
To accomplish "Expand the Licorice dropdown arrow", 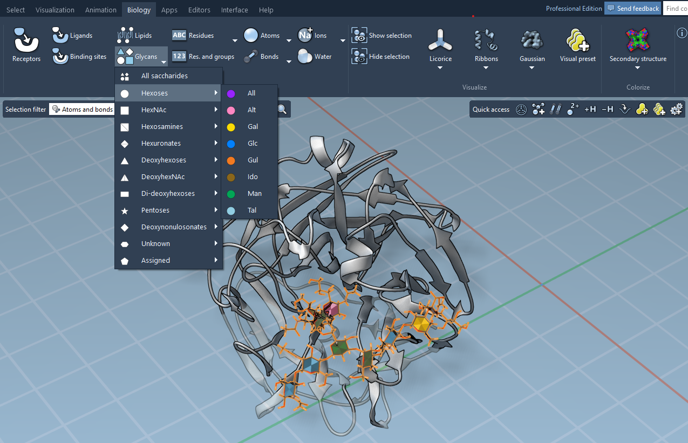I will tap(440, 68).
